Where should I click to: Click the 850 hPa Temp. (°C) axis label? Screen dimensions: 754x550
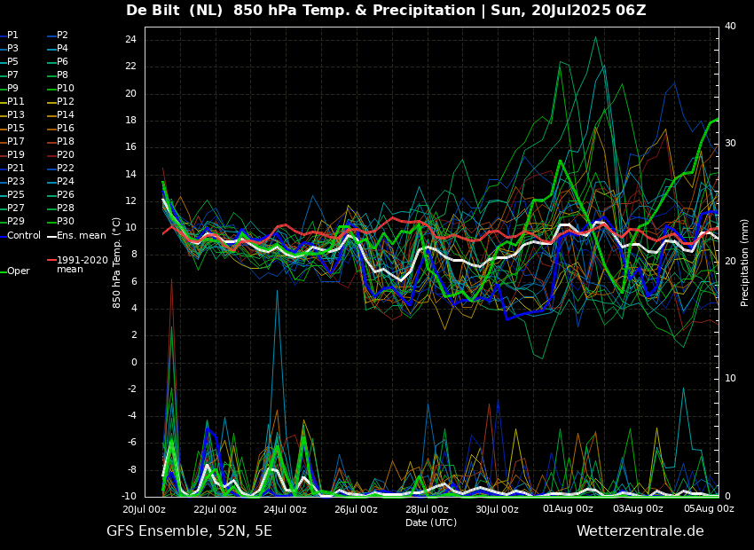[x=116, y=263]
